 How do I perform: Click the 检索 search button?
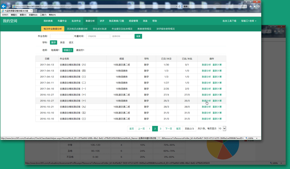point(138,36)
